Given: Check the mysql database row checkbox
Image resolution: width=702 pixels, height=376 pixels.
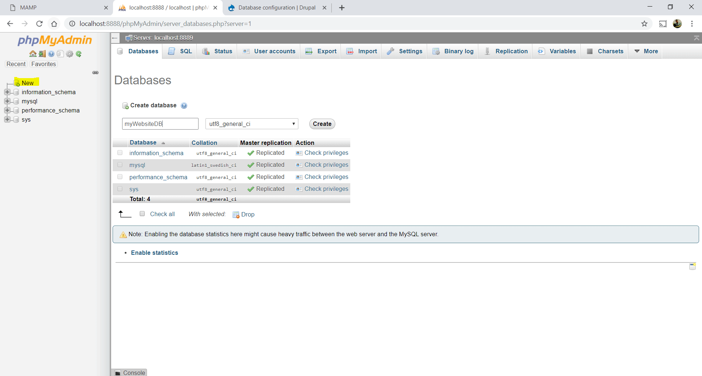Looking at the screenshot, I should tap(120, 165).
